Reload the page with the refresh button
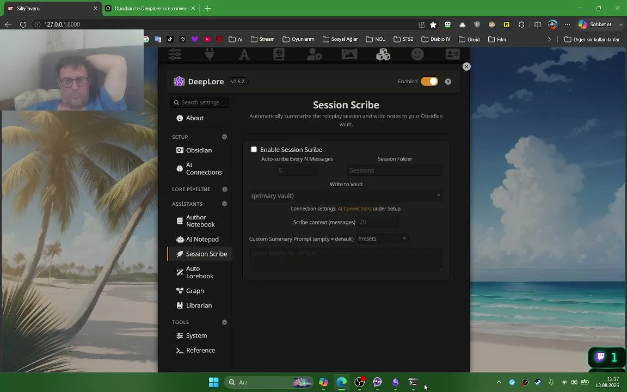Image resolution: width=627 pixels, height=392 pixels. point(23,24)
